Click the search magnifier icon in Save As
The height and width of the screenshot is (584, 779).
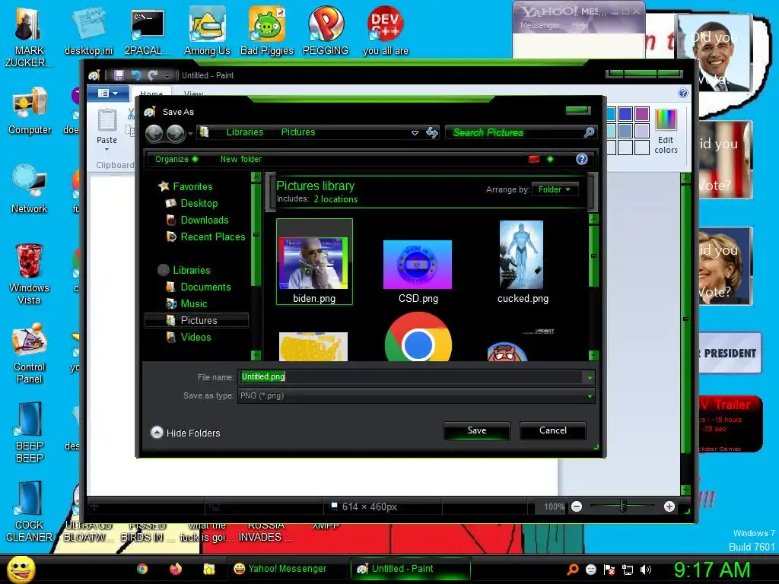coord(590,132)
